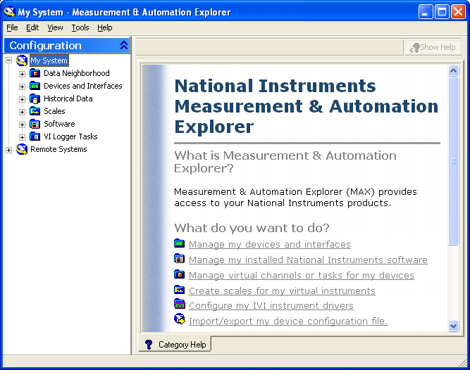470x370 pixels.
Task: Select My System in the tree
Action: point(49,60)
